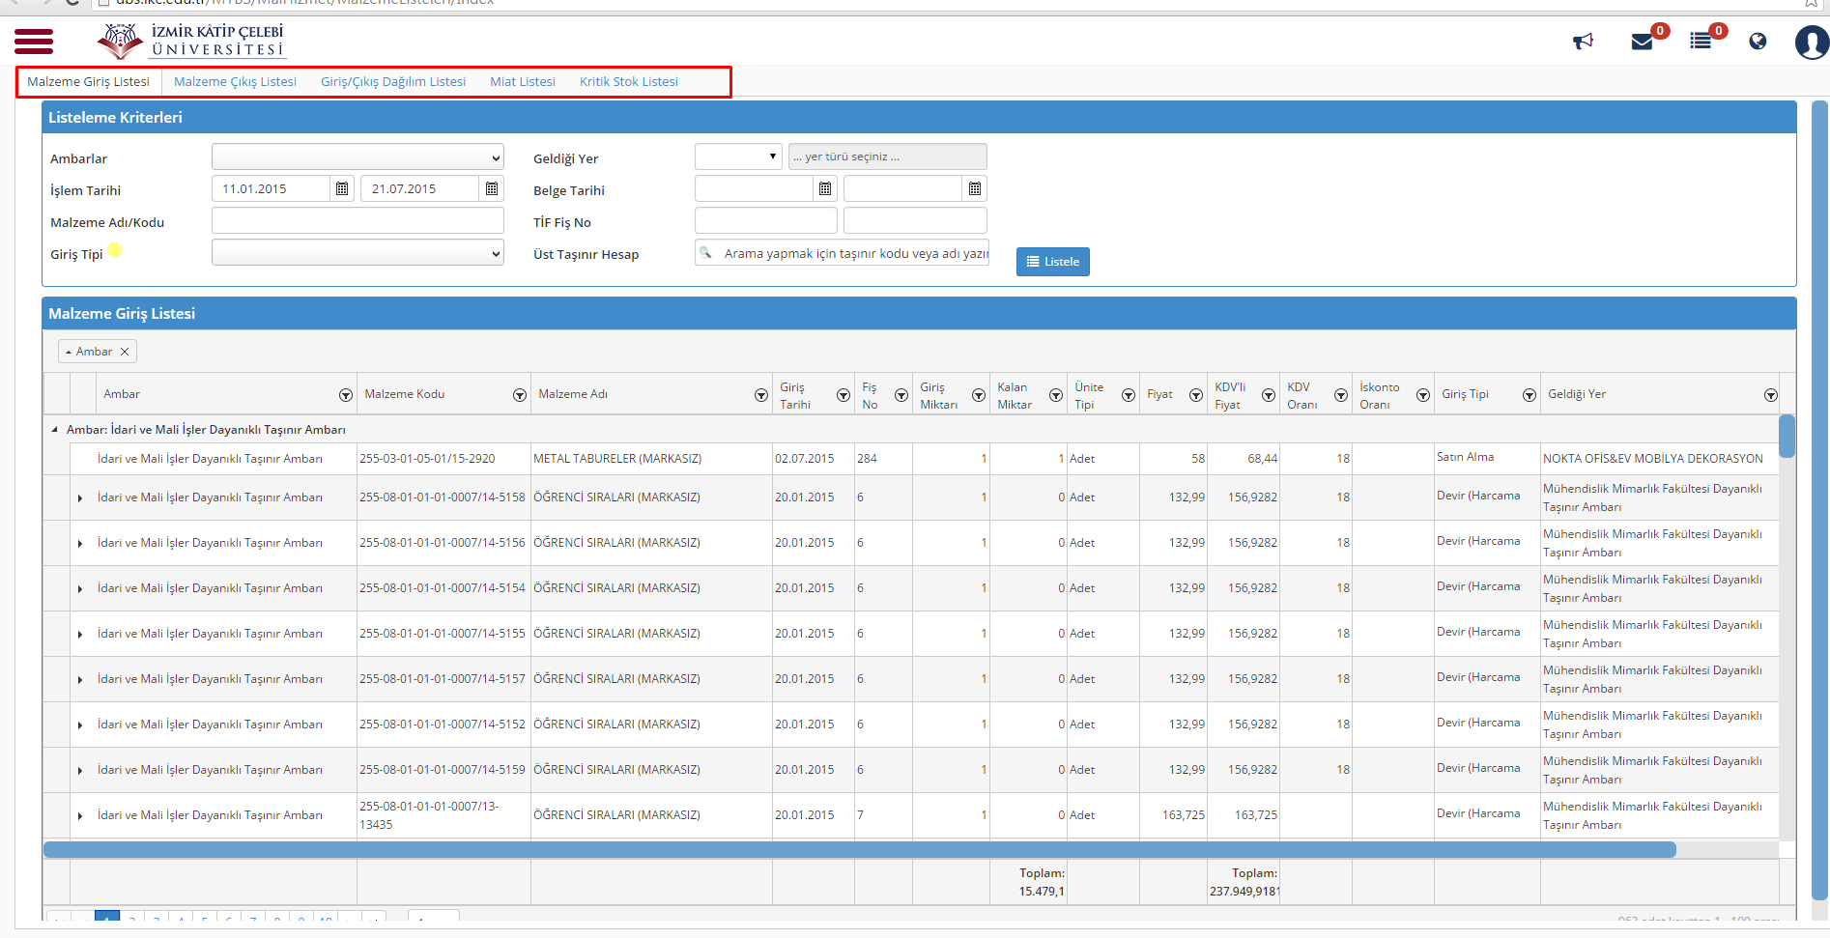Screen dimensions: 1830x938
Task: Open the user profile avatar
Action: point(1811,43)
